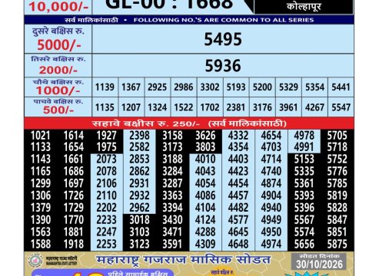Click sixth prize number 1614
The width and height of the screenshot is (369, 276).
pyautogui.click(x=74, y=136)
